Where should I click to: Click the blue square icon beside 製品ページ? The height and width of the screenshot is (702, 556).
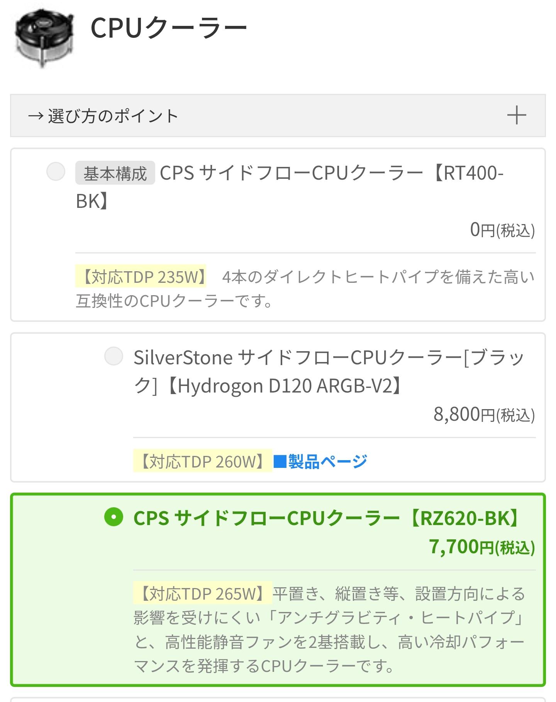(279, 462)
